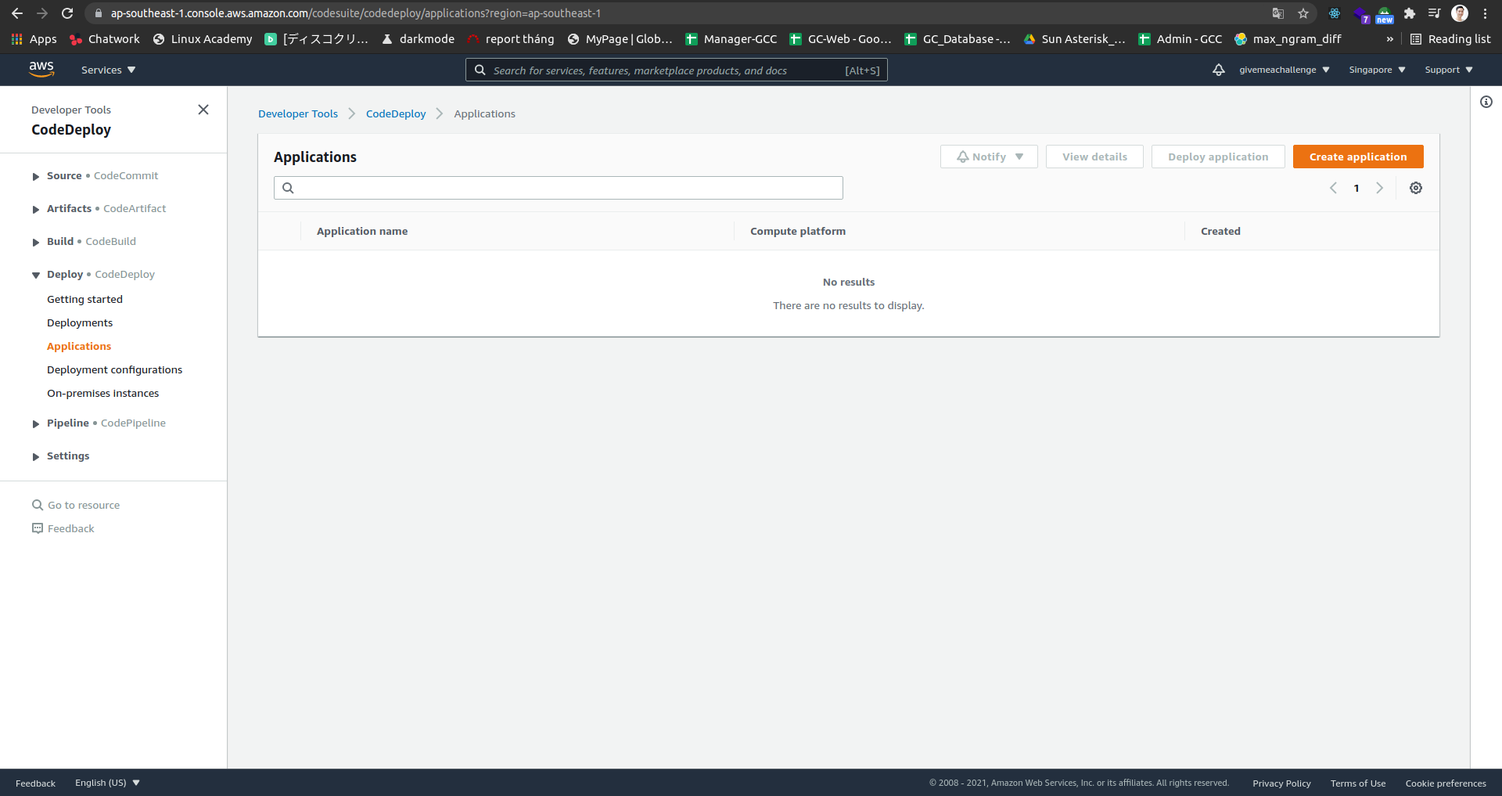
Task: Open Feedback from the sidebar
Action: pyautogui.click(x=70, y=528)
